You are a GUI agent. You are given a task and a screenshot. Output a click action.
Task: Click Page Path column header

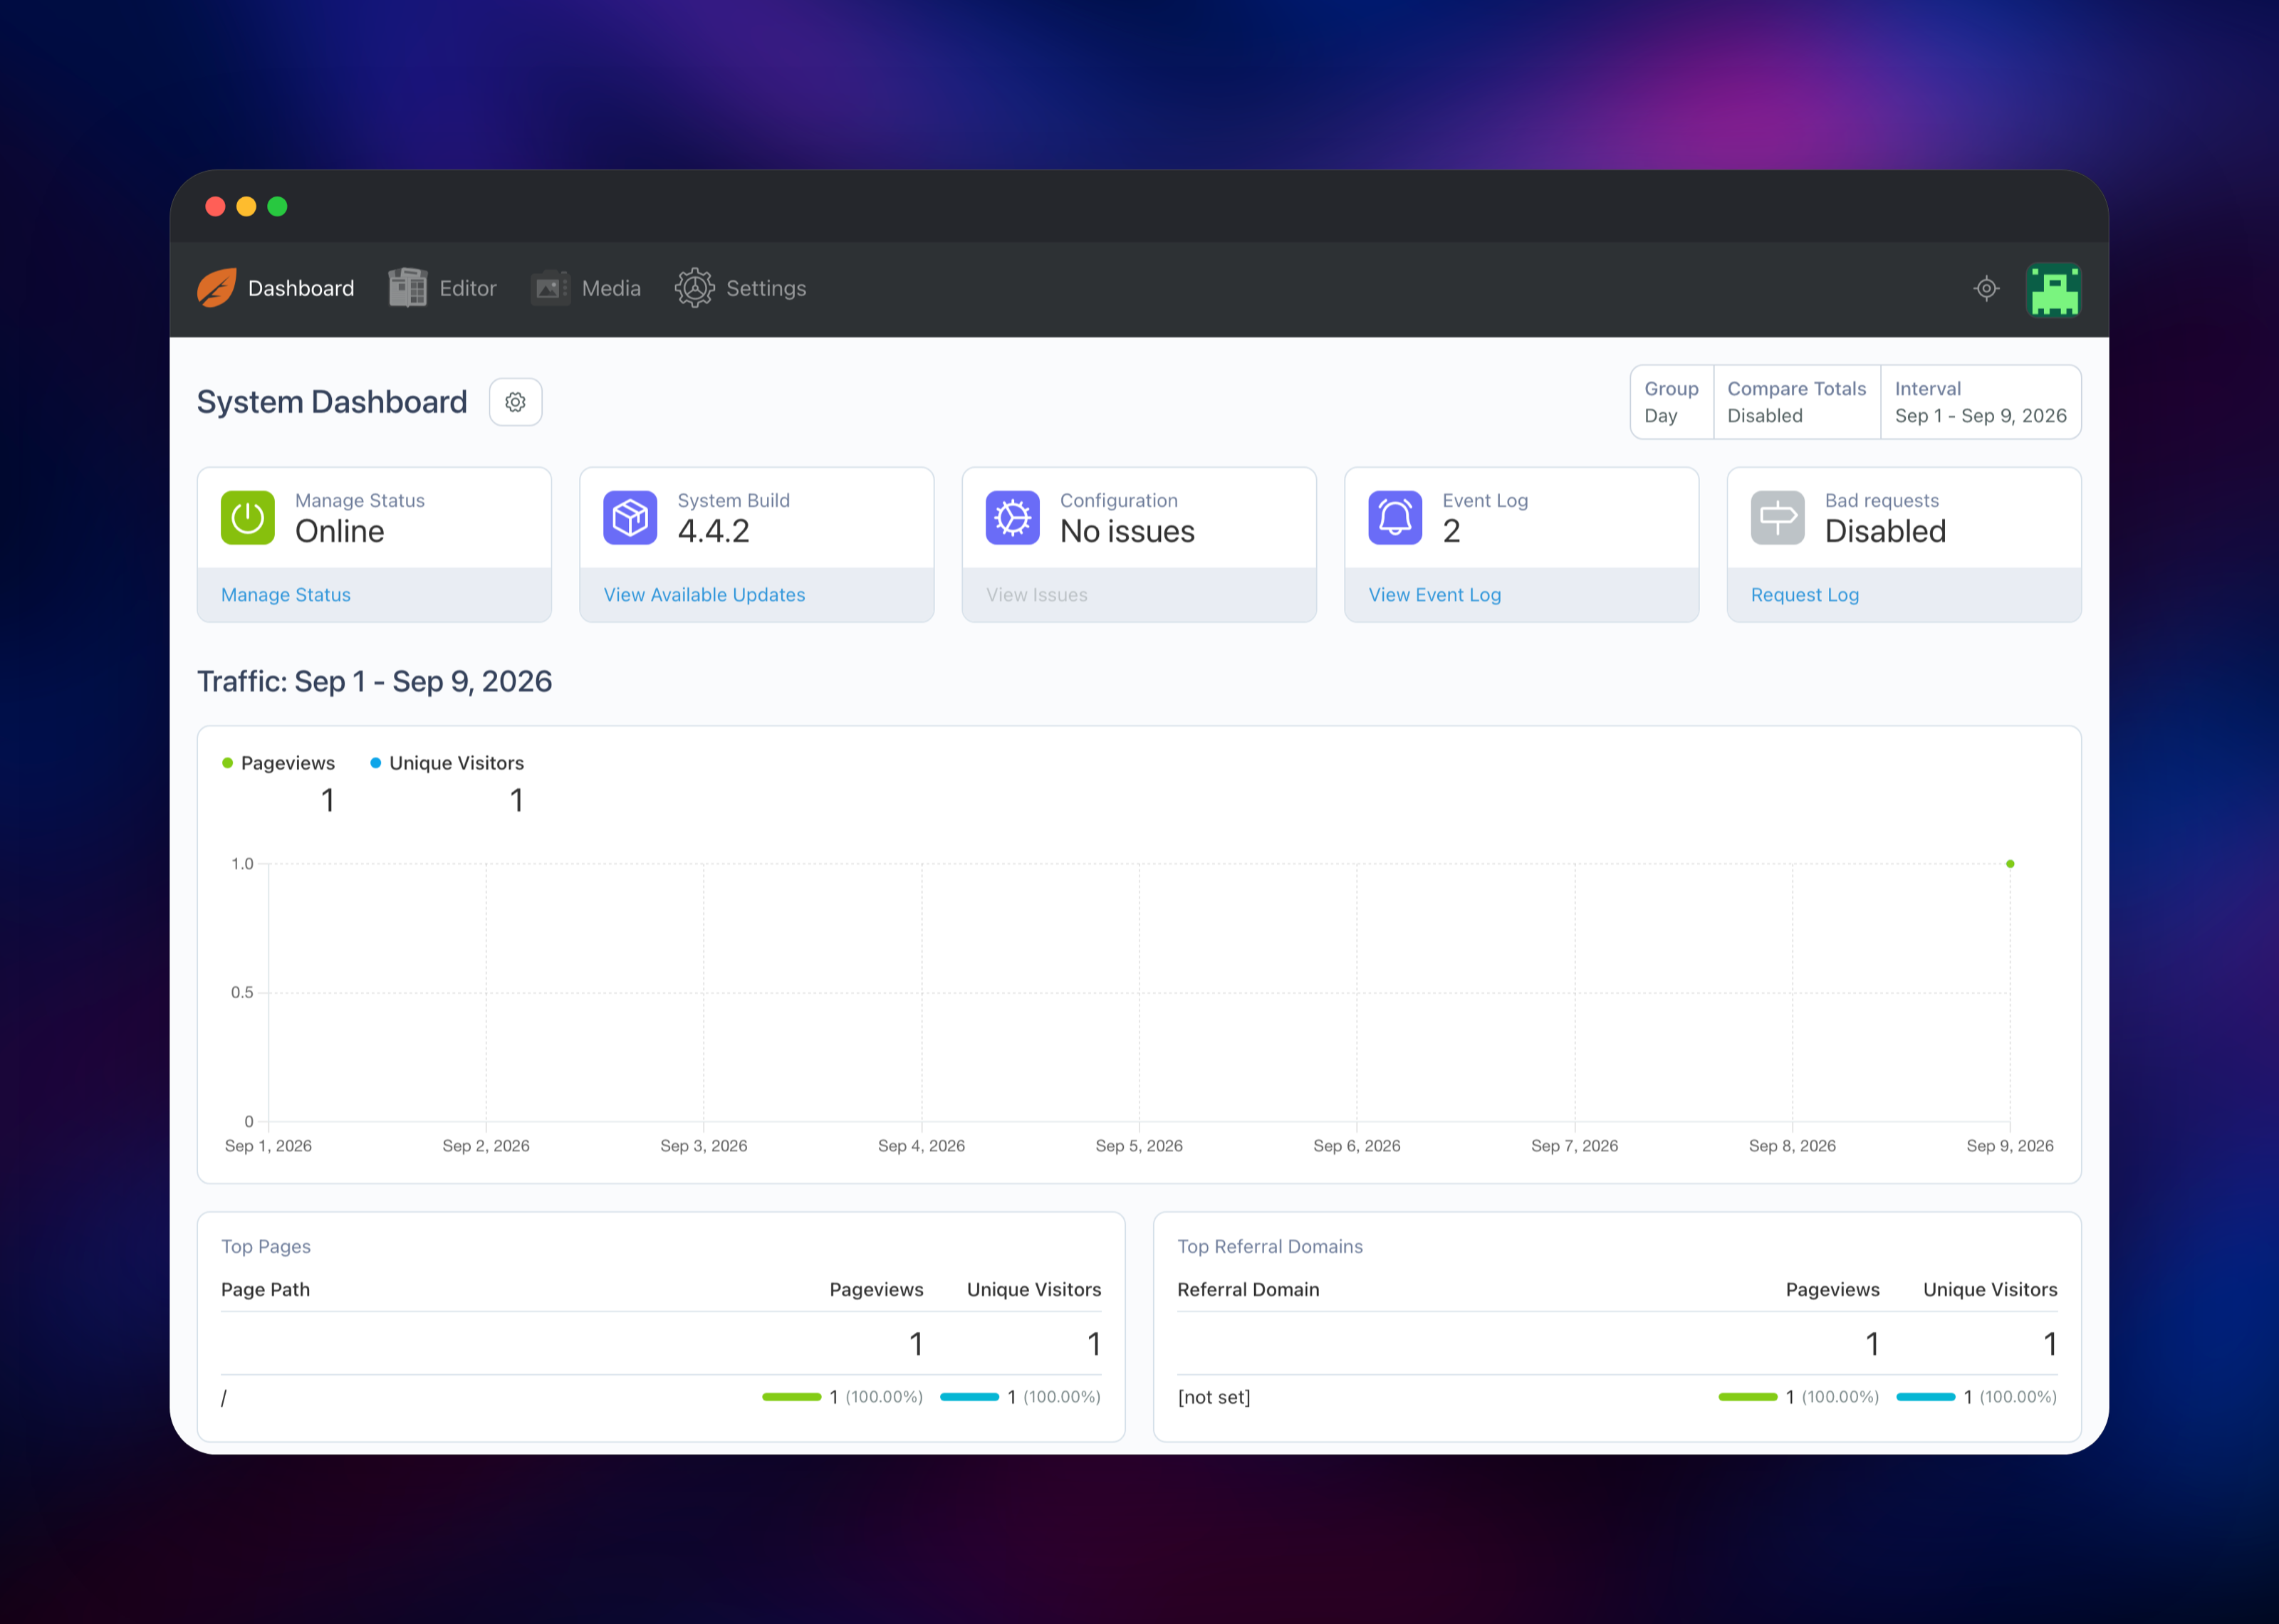pos(266,1290)
